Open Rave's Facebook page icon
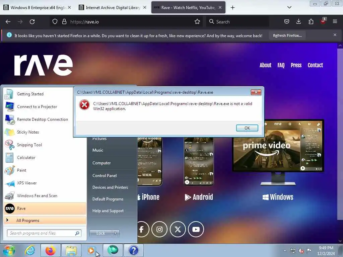Image resolution: width=343 pixels, height=257 pixels. pyautogui.click(x=142, y=229)
